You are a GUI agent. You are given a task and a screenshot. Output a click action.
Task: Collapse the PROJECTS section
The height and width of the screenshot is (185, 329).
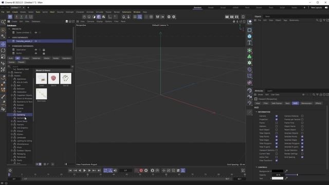click(9, 29)
